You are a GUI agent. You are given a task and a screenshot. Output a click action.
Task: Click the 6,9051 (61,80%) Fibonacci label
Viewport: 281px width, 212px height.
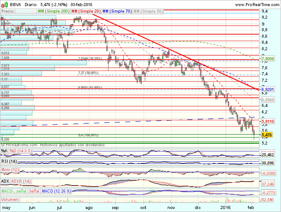tap(90, 87)
